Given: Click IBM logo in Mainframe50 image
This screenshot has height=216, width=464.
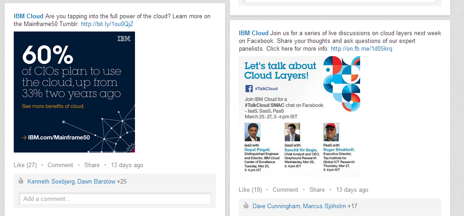Looking at the screenshot, I should click(124, 39).
